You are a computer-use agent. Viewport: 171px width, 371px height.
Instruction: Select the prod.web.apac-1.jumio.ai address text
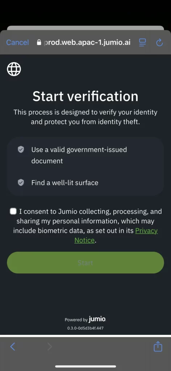[87, 42]
